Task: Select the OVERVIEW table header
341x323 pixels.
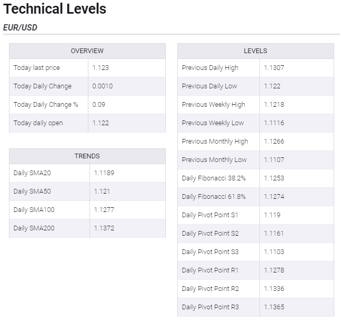Action: [87, 51]
